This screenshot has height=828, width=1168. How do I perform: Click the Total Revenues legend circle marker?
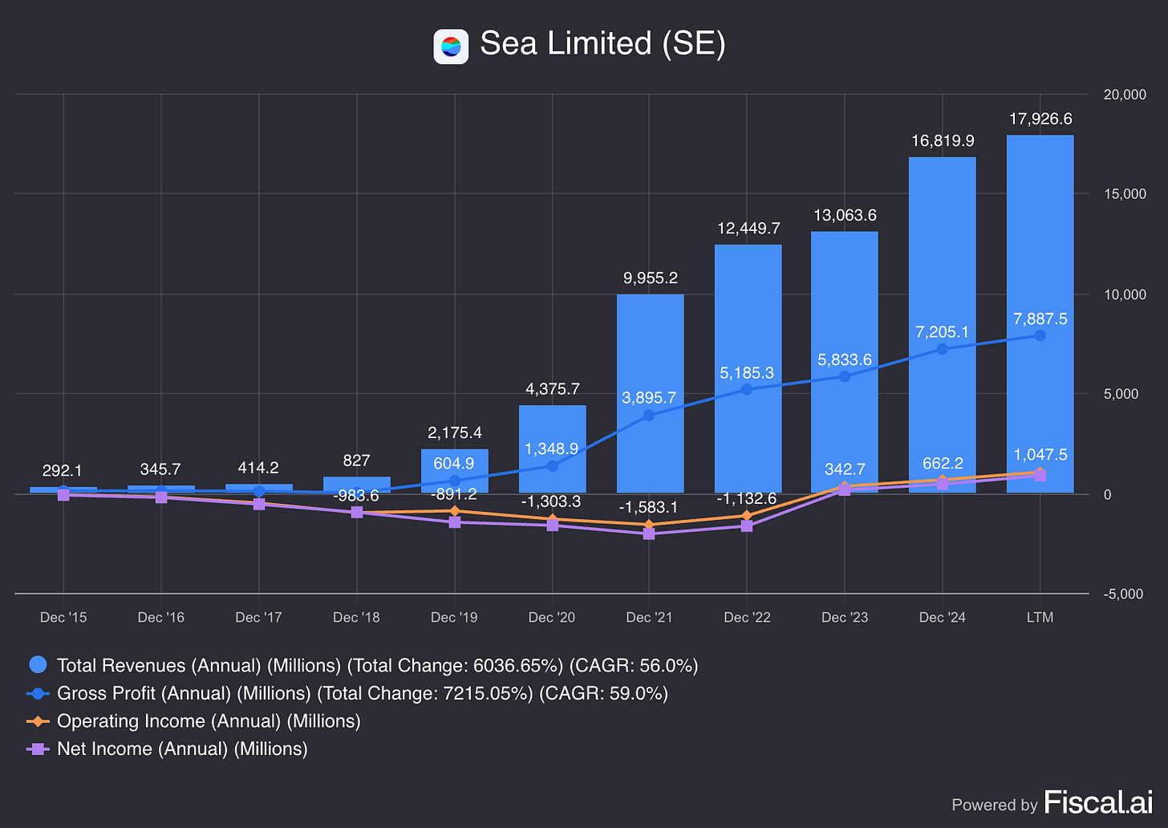point(38,665)
